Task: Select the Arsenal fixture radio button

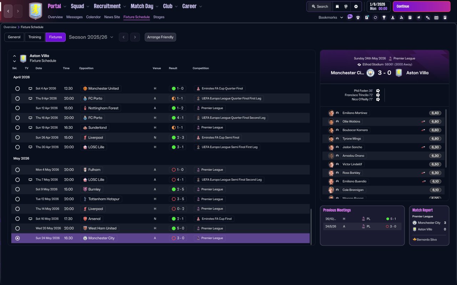Action: click(17, 219)
